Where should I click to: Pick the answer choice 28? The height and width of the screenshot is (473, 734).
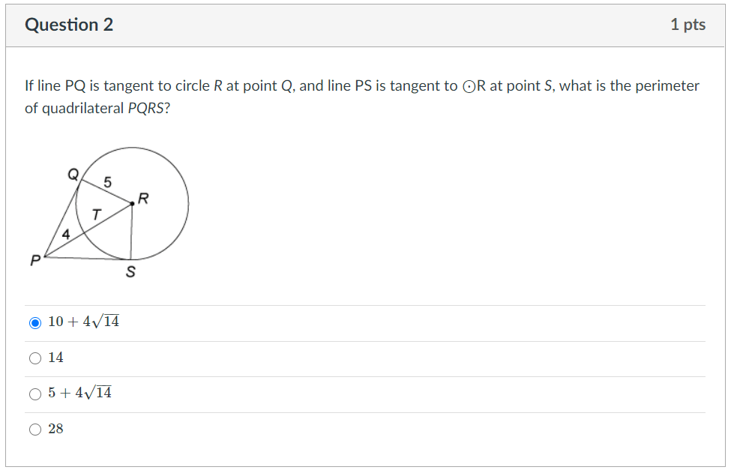click(35, 429)
